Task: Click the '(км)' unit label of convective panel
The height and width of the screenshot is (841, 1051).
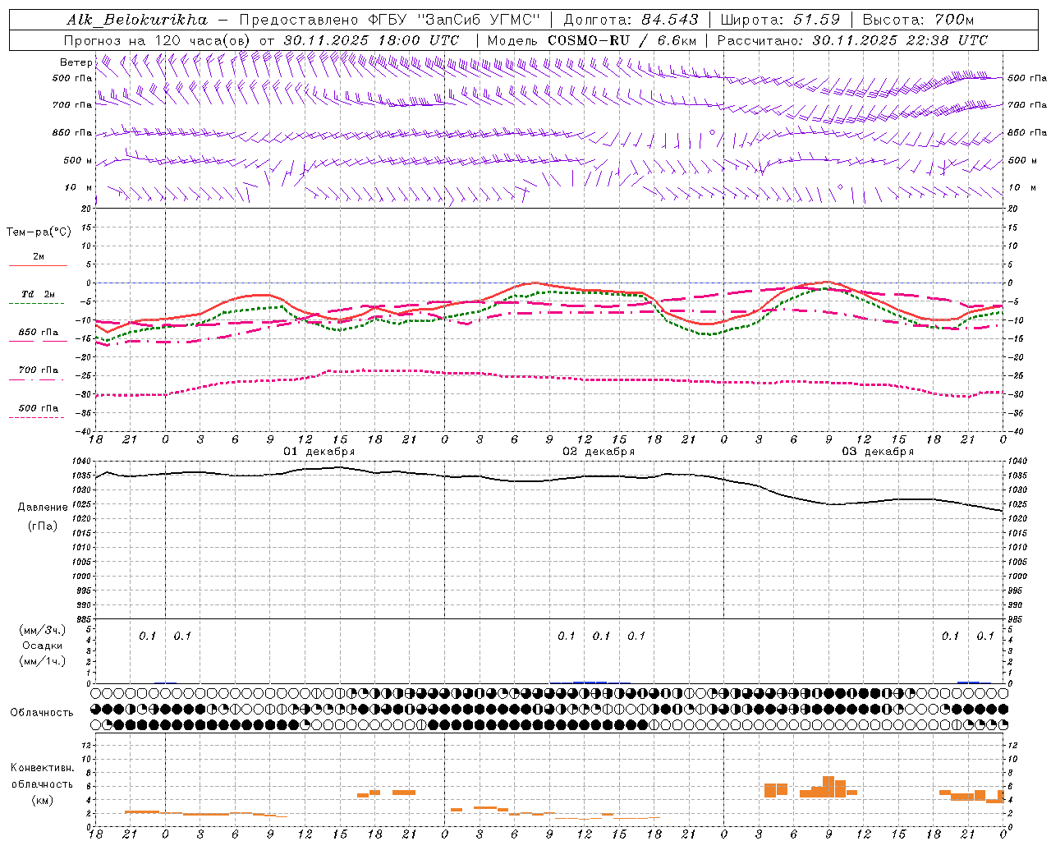Action: (43, 799)
